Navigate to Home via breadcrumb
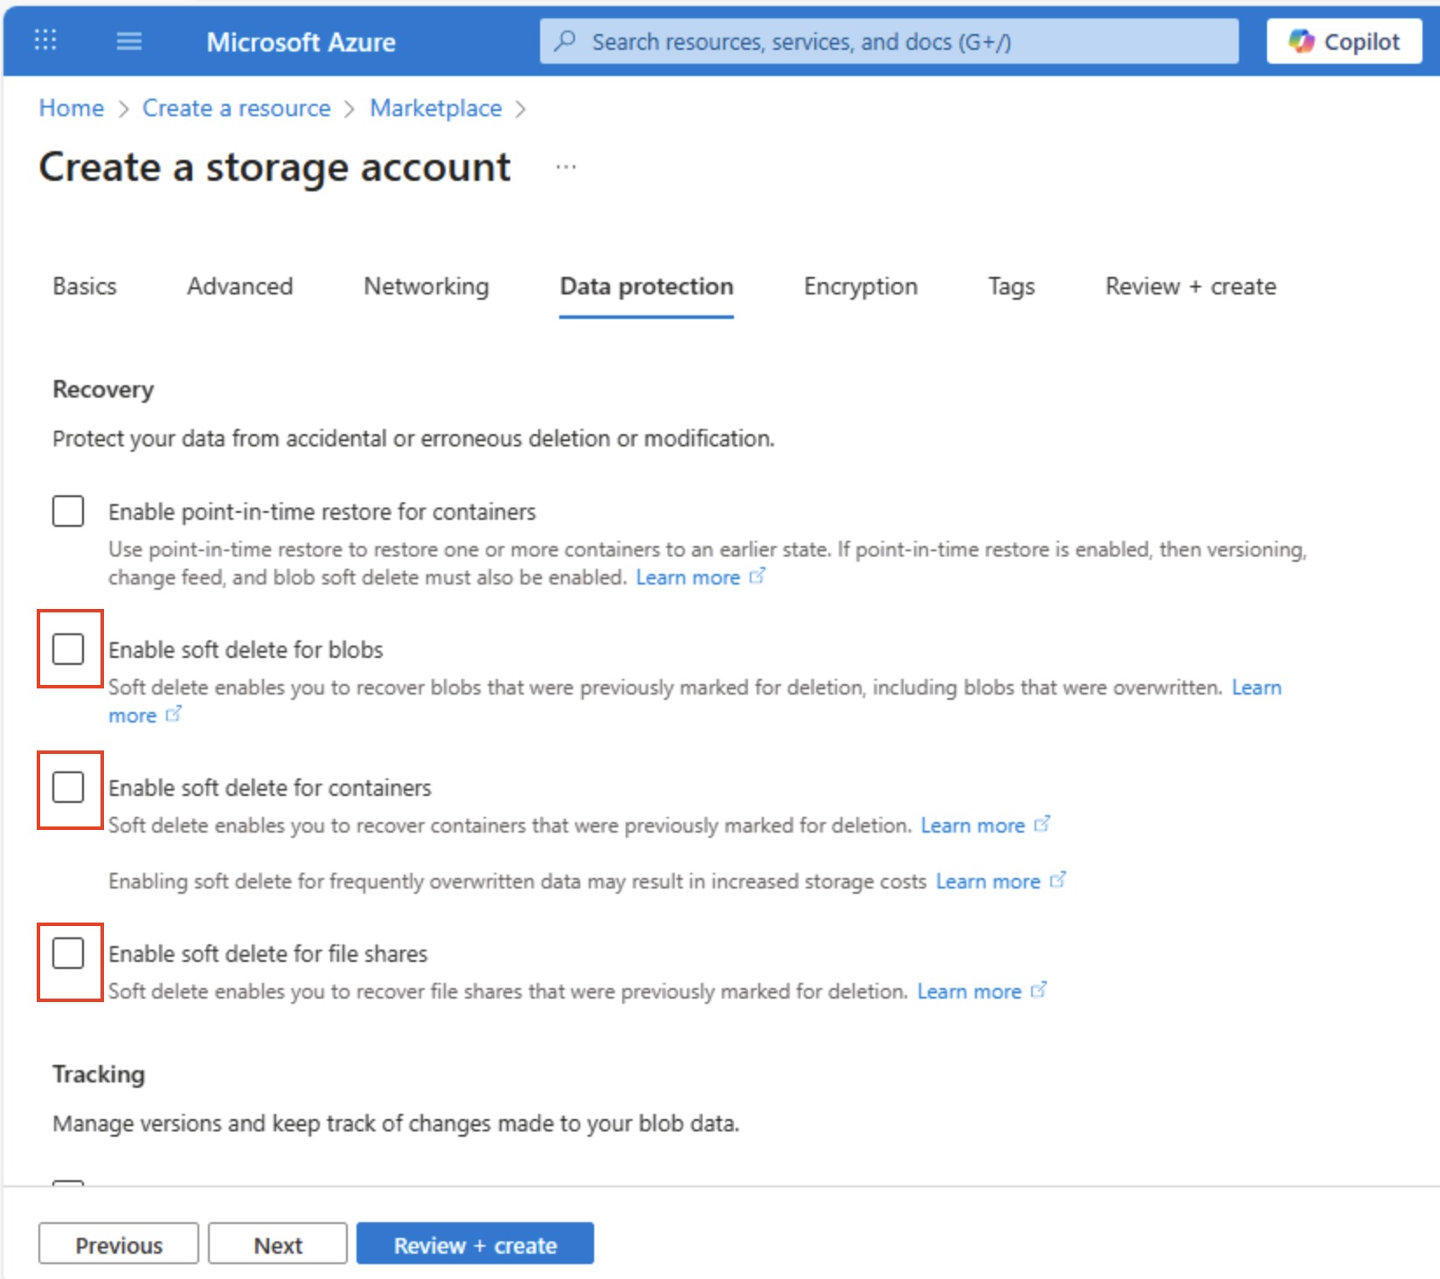 [x=71, y=107]
